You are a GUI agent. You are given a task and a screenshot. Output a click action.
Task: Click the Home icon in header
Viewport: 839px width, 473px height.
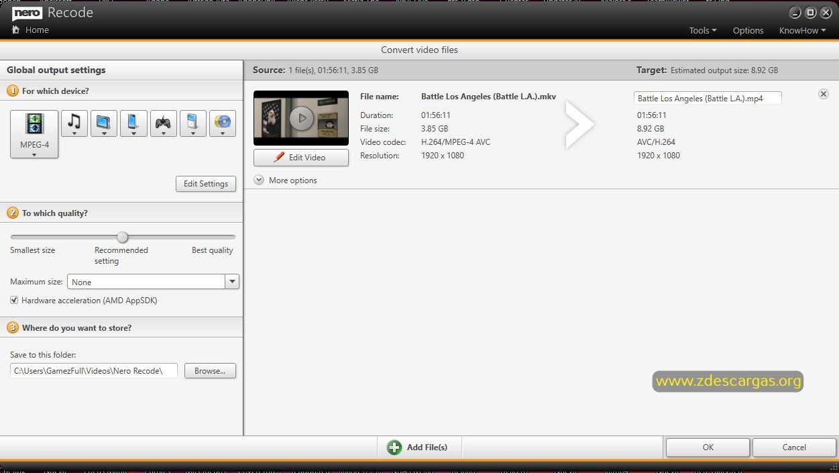point(16,30)
